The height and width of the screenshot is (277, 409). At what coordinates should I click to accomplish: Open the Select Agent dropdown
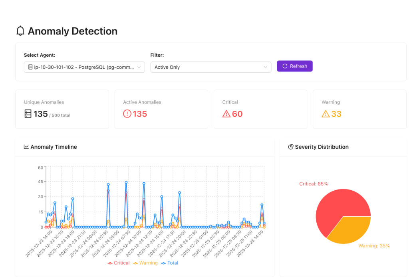(x=84, y=67)
